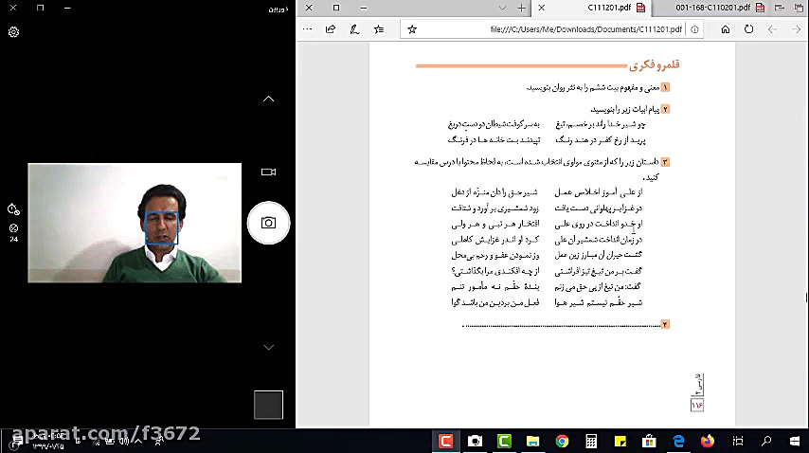The height and width of the screenshot is (453, 809).
Task: Open Action Center notifications icon
Action: click(x=16, y=441)
